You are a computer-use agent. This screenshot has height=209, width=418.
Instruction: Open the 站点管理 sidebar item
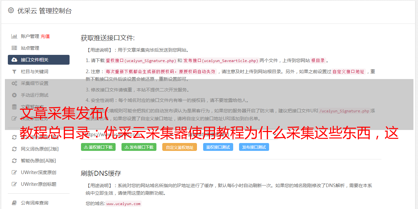pos(39,48)
